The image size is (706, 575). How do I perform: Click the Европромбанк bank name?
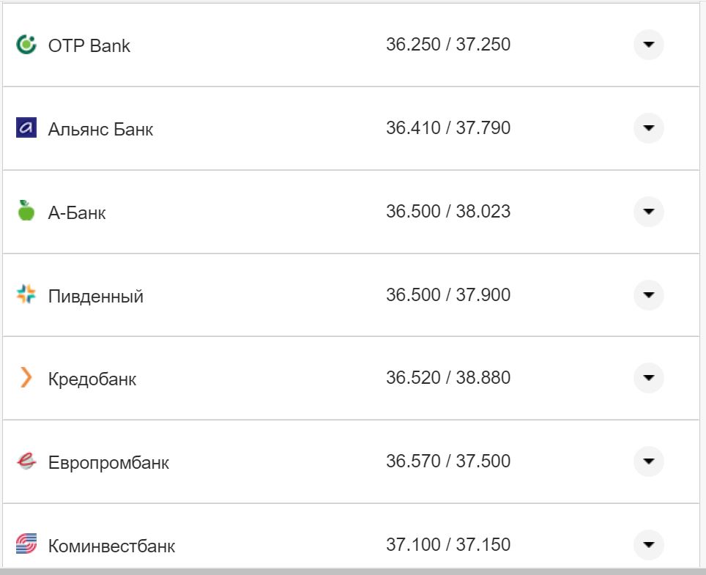(108, 463)
